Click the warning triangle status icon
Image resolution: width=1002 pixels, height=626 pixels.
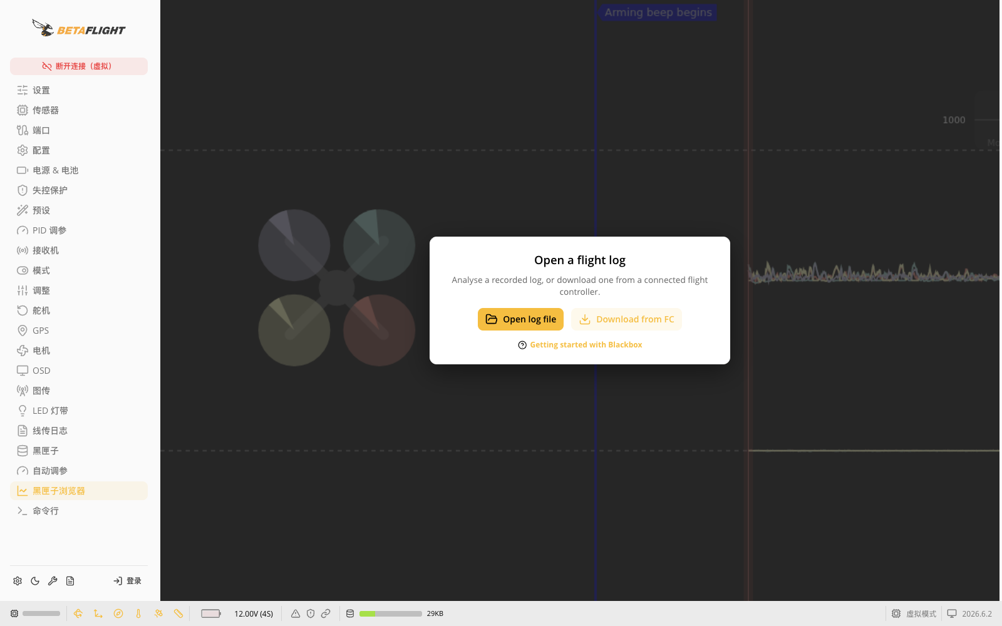click(296, 613)
